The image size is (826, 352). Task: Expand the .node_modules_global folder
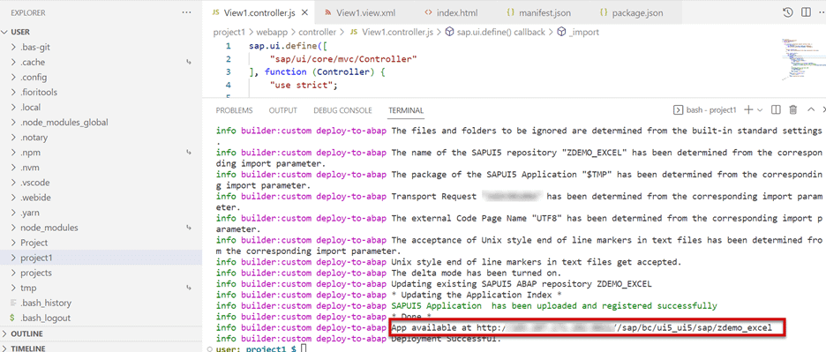pos(101,123)
